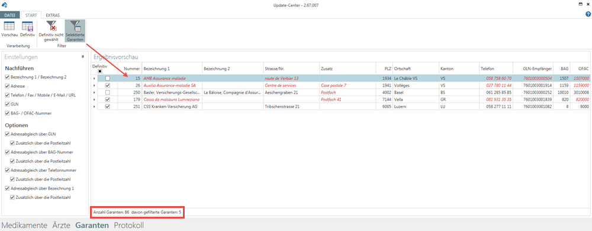This screenshot has height=231, width=592.
Task: Open the Ärzte section
Action: point(62,225)
